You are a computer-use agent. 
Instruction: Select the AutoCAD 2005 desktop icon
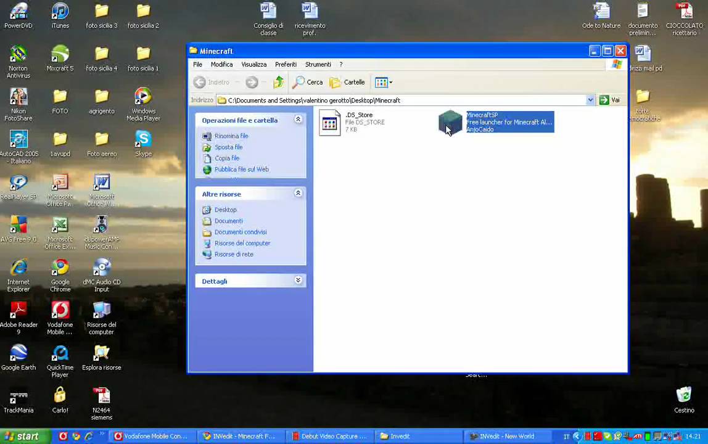[19, 147]
